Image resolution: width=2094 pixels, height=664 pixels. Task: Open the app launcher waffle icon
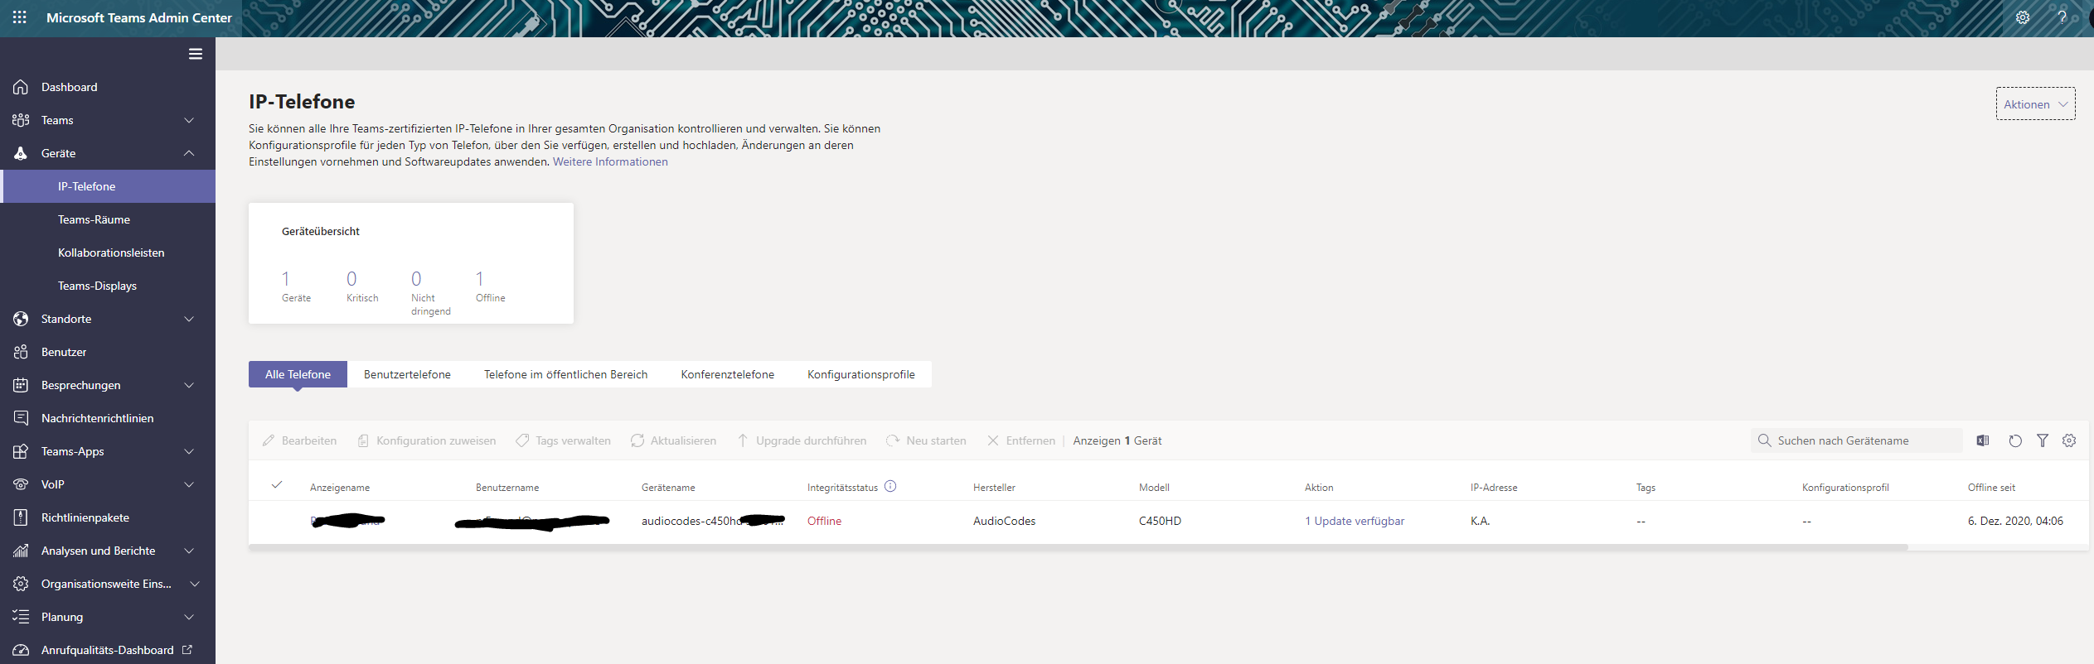20,17
